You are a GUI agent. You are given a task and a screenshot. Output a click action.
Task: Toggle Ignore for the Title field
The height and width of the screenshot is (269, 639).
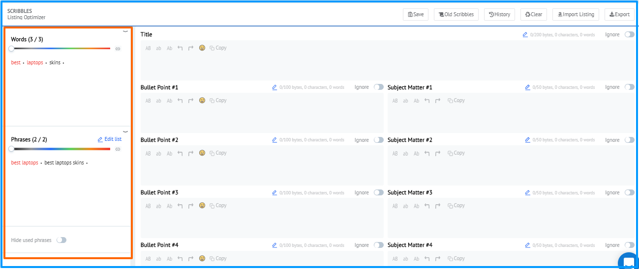point(630,35)
